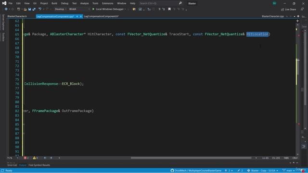308x173 pixels.
Task: Open the File menu
Action: [x=11, y=3]
